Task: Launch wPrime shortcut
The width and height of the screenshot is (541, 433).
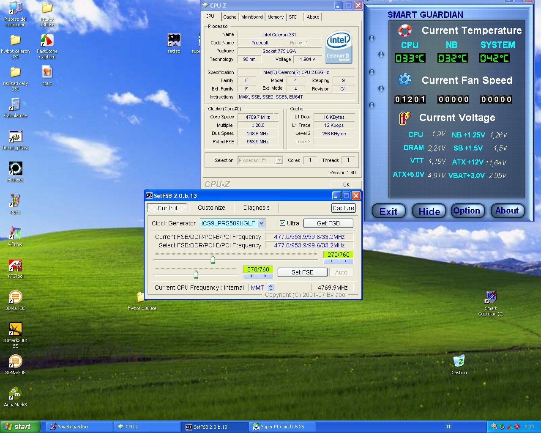Action: (x=15, y=236)
